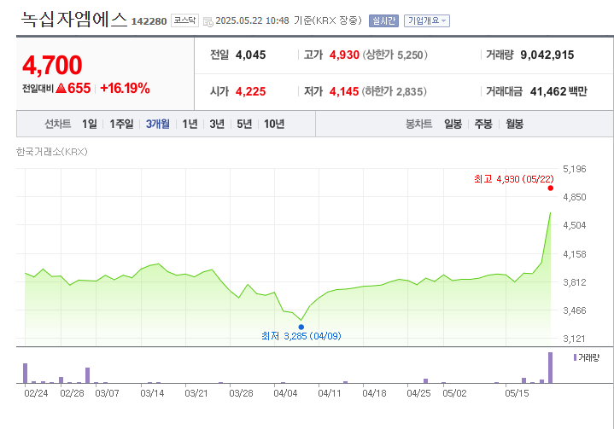Click the red up-triangle change icon
This screenshot has width=614, height=429.
click(61, 88)
